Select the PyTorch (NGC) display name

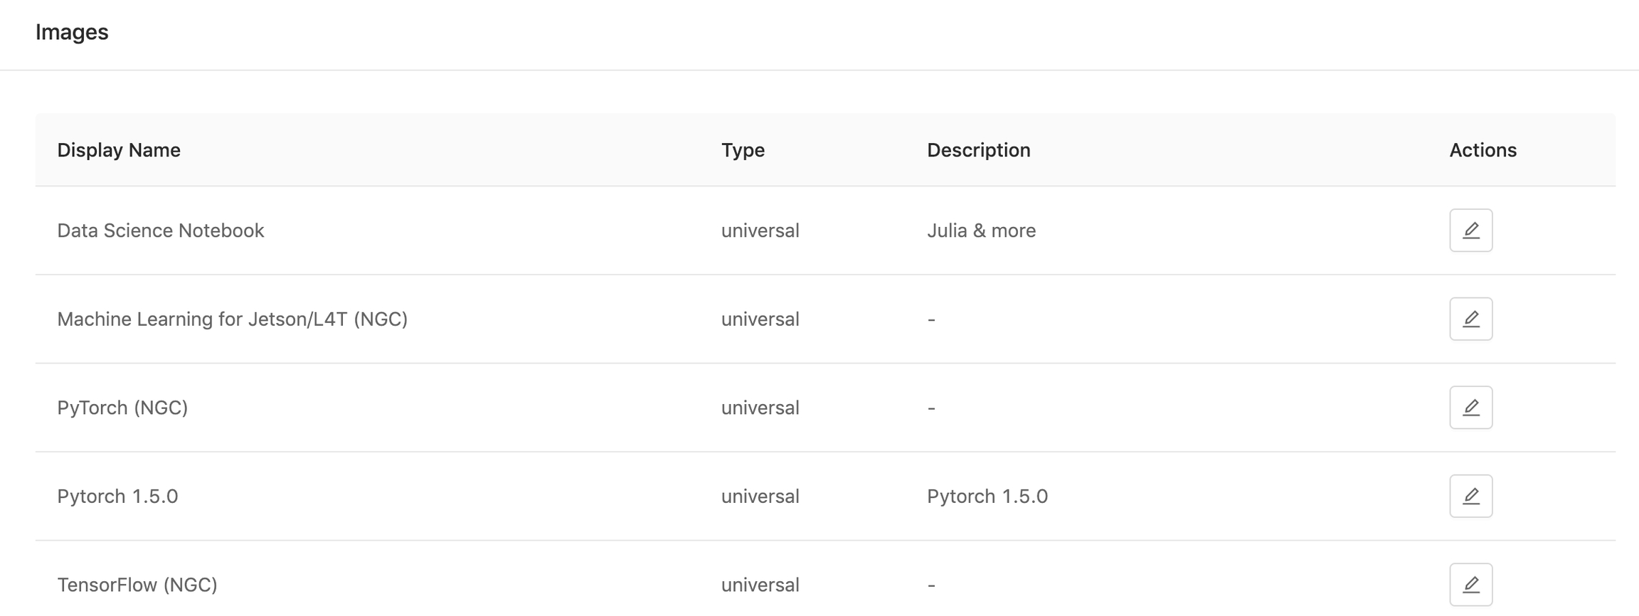pos(122,408)
